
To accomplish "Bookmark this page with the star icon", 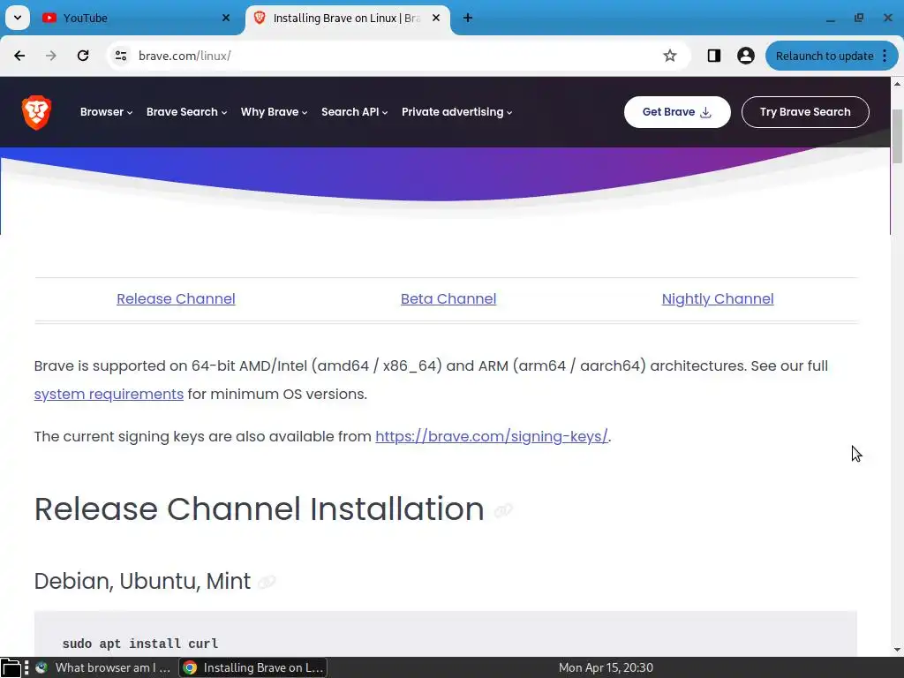I will pos(669,56).
